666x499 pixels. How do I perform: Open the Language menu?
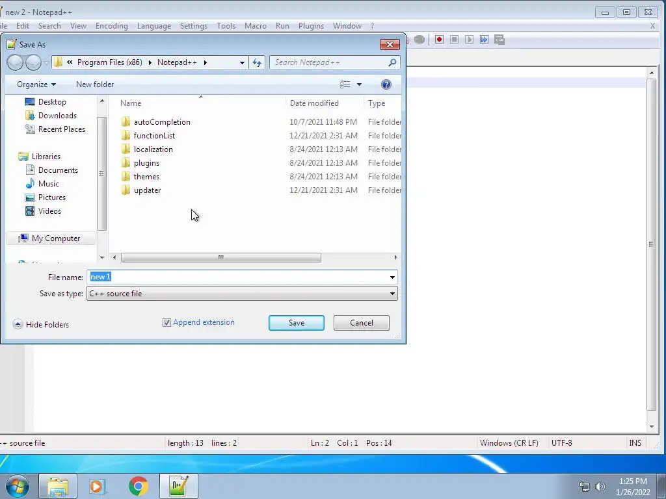point(154,26)
